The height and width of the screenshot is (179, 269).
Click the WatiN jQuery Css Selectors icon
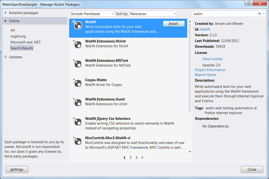click(x=77, y=122)
